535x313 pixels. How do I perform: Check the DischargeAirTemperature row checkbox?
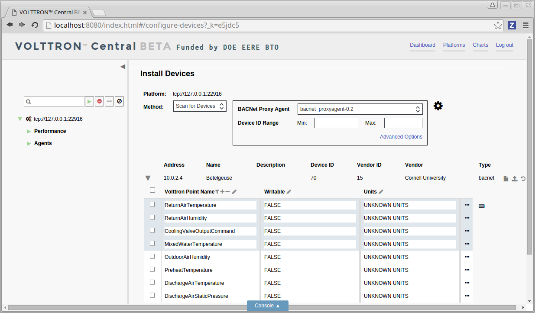coord(152,282)
